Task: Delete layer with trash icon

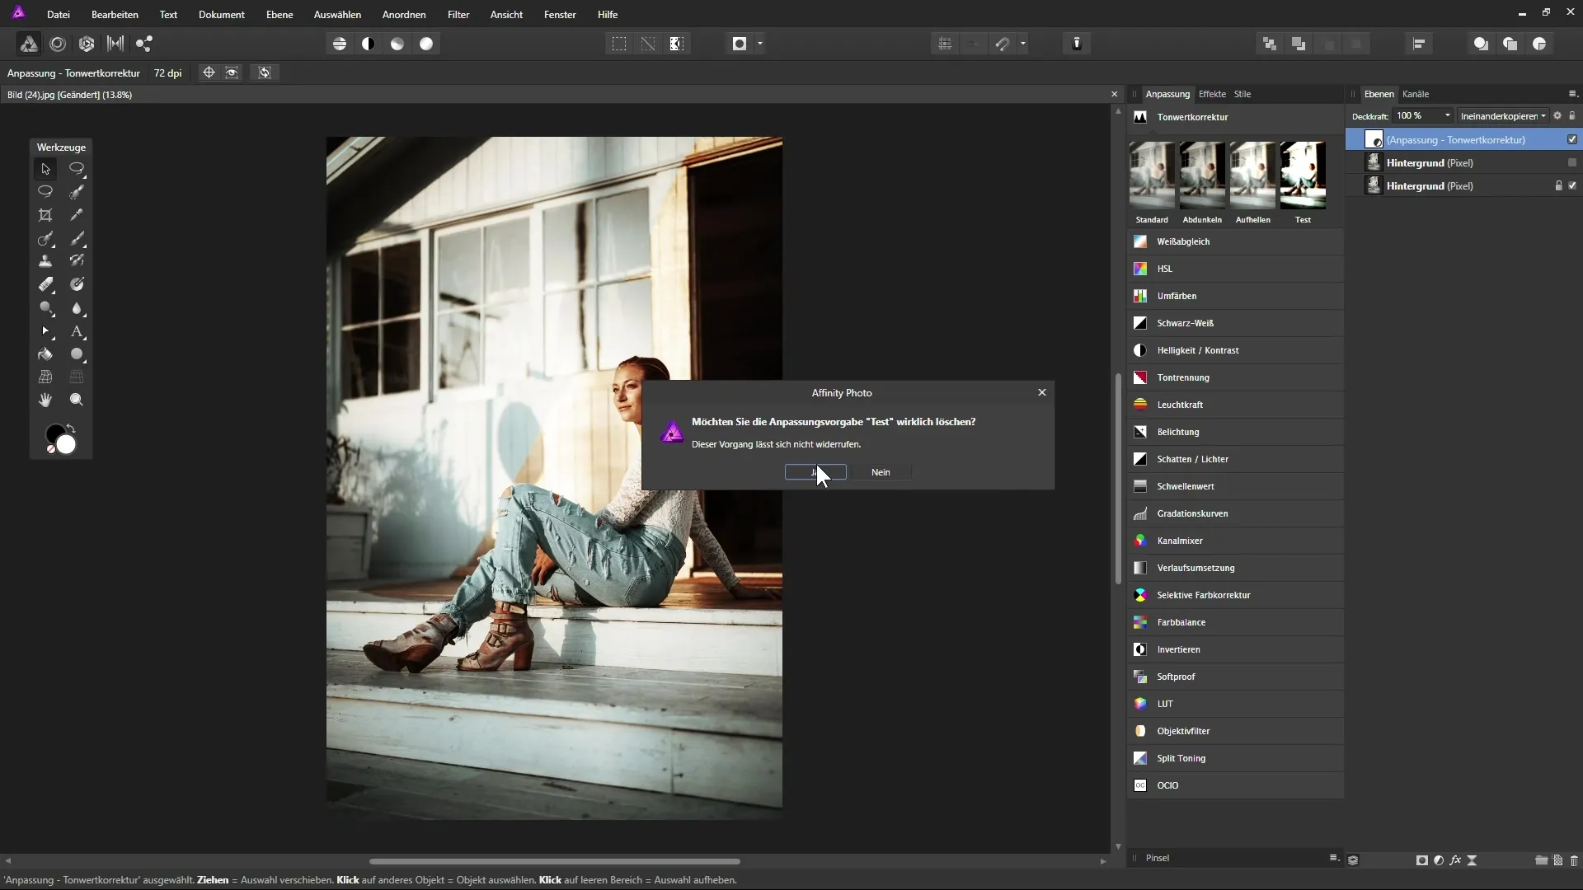Action: (x=1574, y=860)
